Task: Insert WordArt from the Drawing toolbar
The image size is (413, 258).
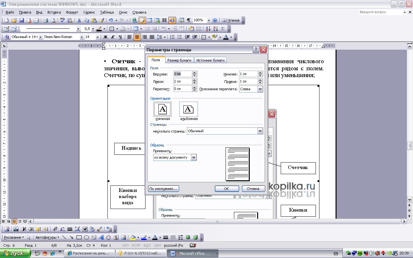Action: coord(101,237)
